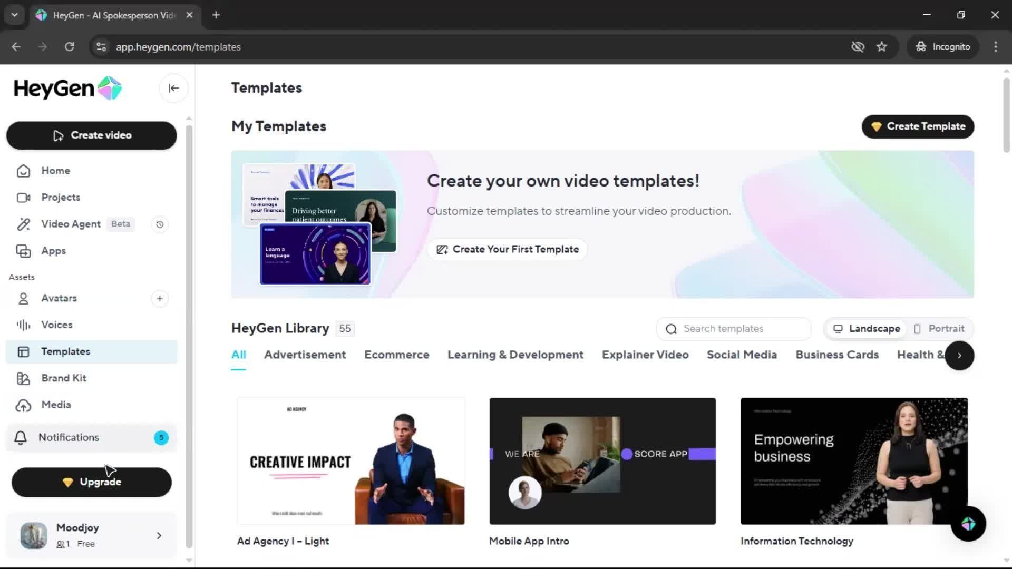
Task: Switch template view to Landscape
Action: [x=867, y=329]
